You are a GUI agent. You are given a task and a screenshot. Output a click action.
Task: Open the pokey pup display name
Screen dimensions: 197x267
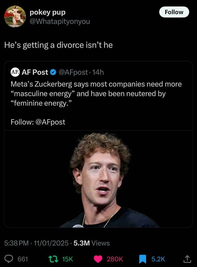pyautogui.click(x=48, y=12)
